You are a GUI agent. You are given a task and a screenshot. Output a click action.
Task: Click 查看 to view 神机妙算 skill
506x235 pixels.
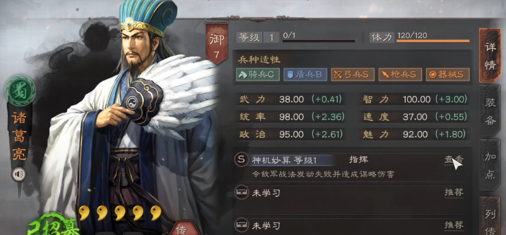454,160
